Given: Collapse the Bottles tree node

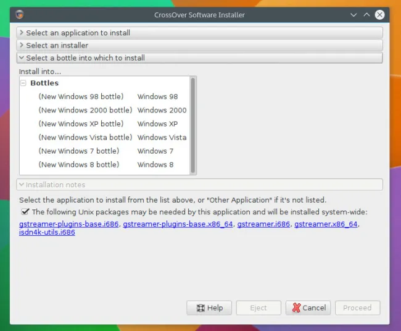Looking at the screenshot, I should point(23,83).
